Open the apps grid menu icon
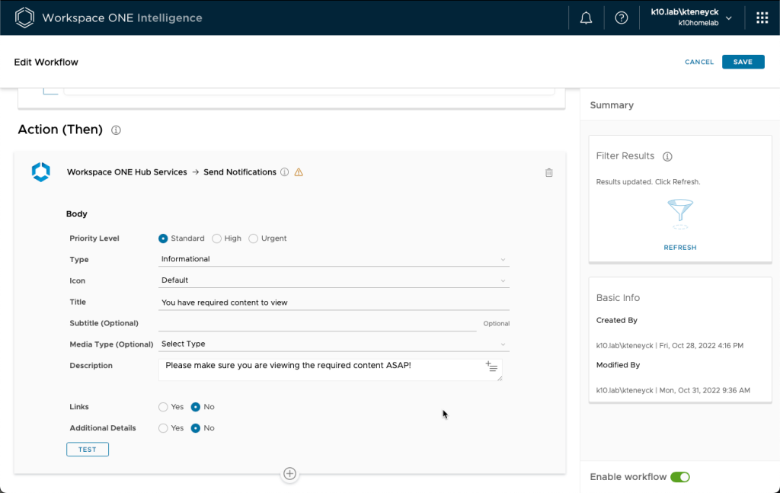Image resolution: width=780 pixels, height=493 pixels. pos(762,18)
